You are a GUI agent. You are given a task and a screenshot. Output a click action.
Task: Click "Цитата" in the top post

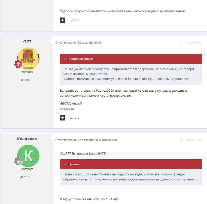(x=74, y=20)
